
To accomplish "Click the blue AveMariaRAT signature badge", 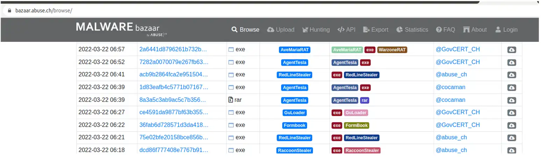I will pyautogui.click(x=295, y=50).
